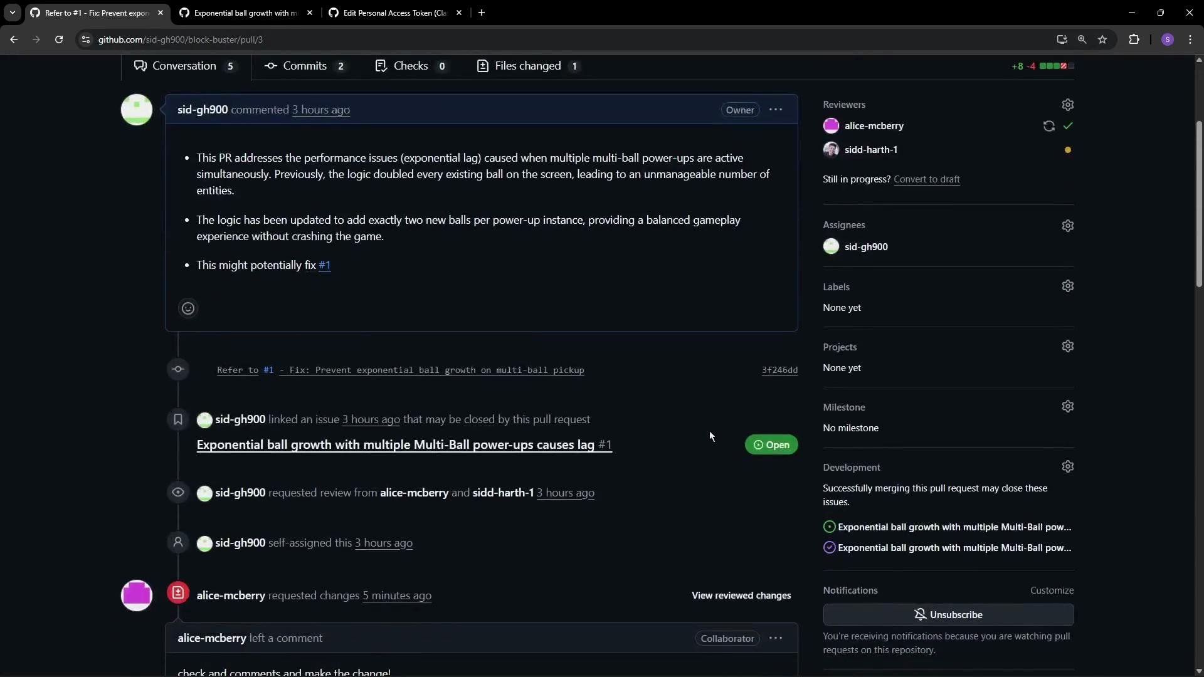Screen dimensions: 1204x677
Task: Click the zoom magnifier icon in address bar
Action: [1082, 39]
